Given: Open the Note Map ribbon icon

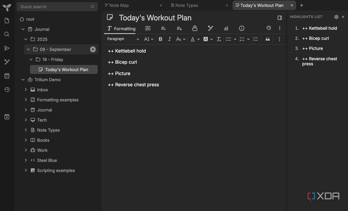Looking at the screenshot, I should pyautogui.click(x=210, y=28).
